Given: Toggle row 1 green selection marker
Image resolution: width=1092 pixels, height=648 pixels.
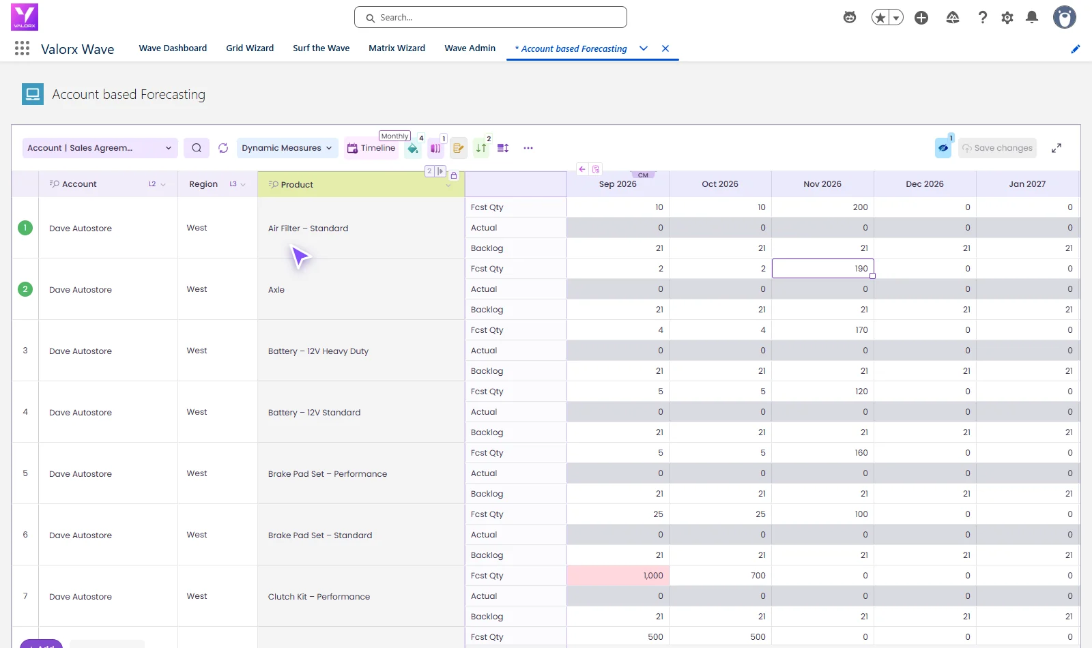Looking at the screenshot, I should (x=25, y=228).
